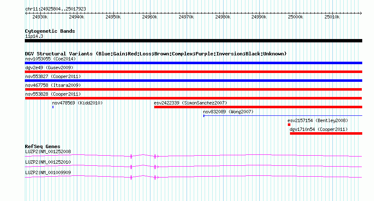Viewport: 374px width, 201px height.
Task: Click the black 11p14.3 cytogenetic band
Action: [x=193, y=41]
